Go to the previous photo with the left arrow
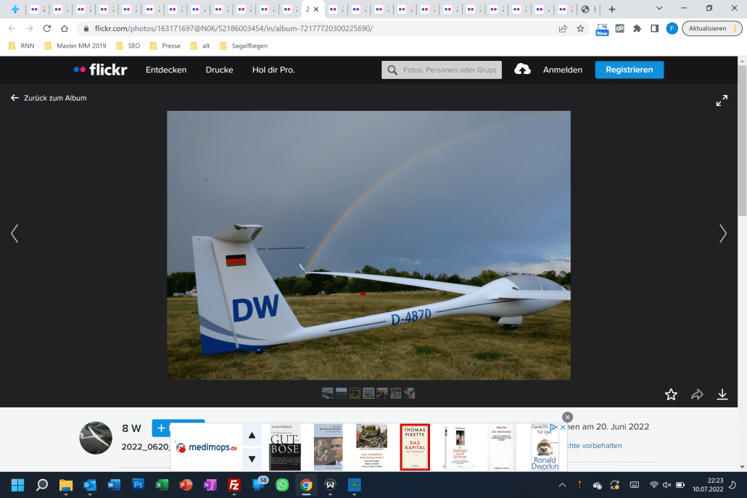 (x=15, y=233)
